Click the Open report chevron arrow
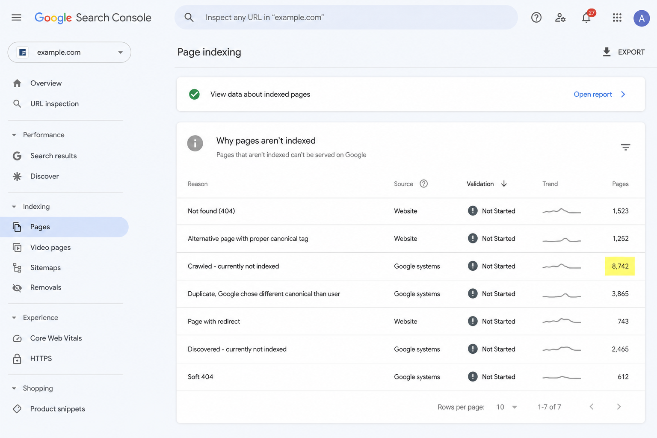Screen dimensions: 657x438 623,94
